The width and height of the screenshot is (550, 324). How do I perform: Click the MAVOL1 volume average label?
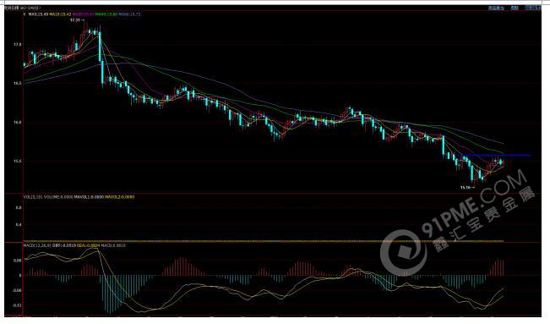coord(89,197)
